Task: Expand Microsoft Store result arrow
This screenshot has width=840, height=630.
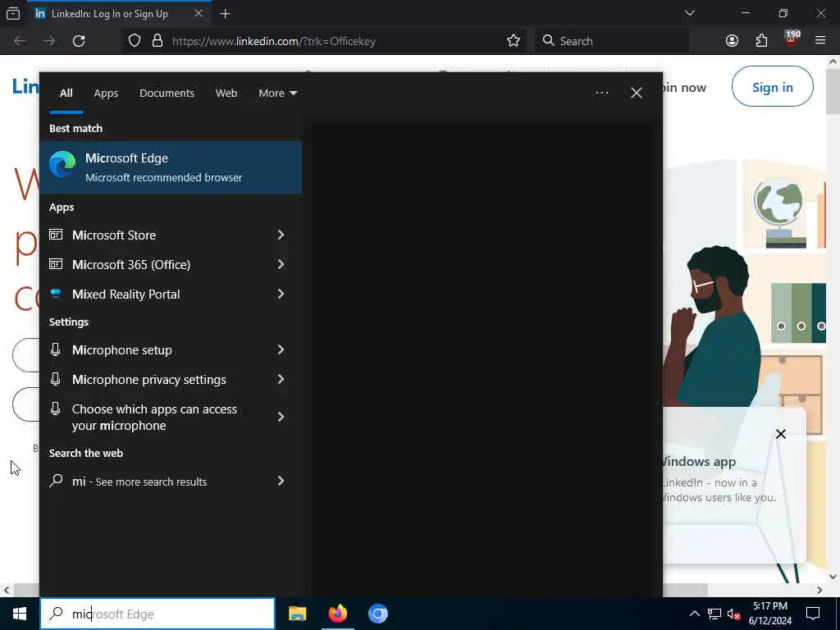Action: coord(281,235)
